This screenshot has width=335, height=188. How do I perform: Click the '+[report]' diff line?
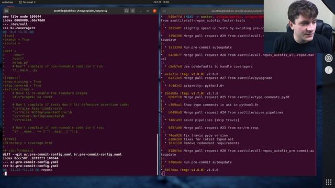click(x=12, y=78)
